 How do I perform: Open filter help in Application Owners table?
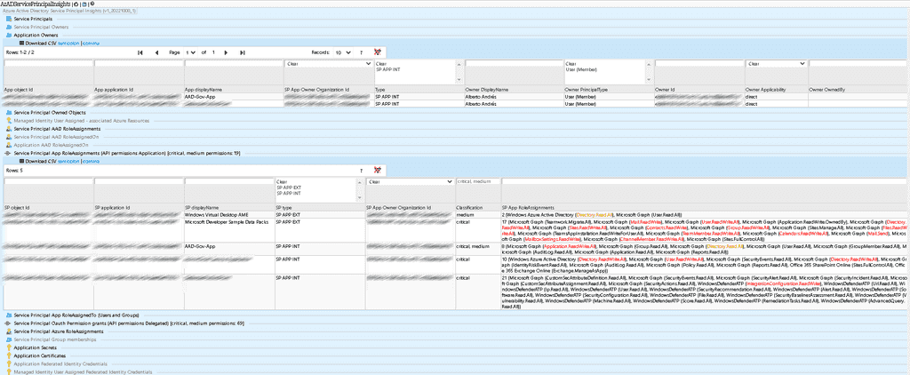coord(361,52)
